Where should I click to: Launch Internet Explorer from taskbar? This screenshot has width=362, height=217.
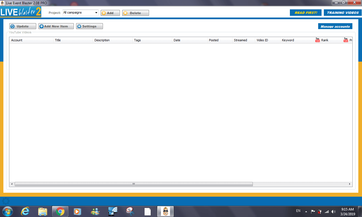(x=25, y=211)
